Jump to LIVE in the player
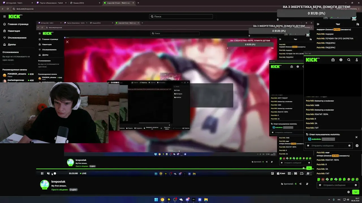Image resolution: width=362 pixels, height=203 pixels. (83, 173)
